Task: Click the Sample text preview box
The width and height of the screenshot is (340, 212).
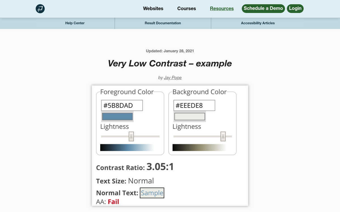Action: click(x=152, y=193)
